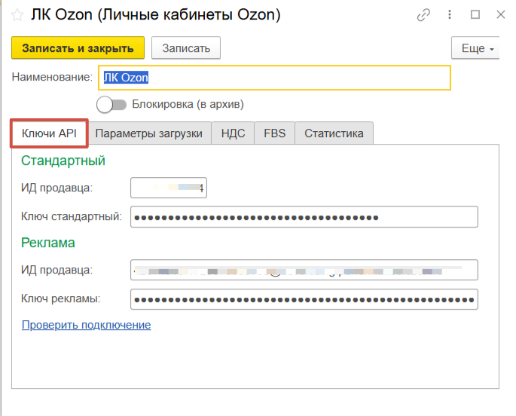Focus the Ключ рекламы field
This screenshot has height=416, width=516.
pyautogui.click(x=304, y=298)
